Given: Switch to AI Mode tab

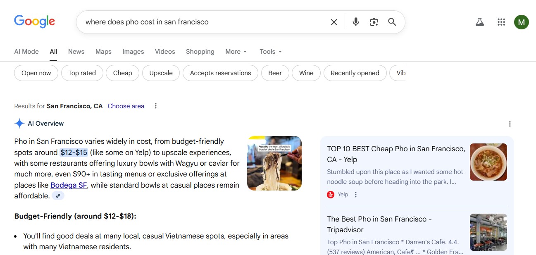Looking at the screenshot, I should coord(26,52).
